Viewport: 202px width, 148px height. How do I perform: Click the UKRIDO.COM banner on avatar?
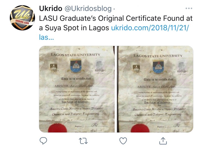(x=22, y=22)
